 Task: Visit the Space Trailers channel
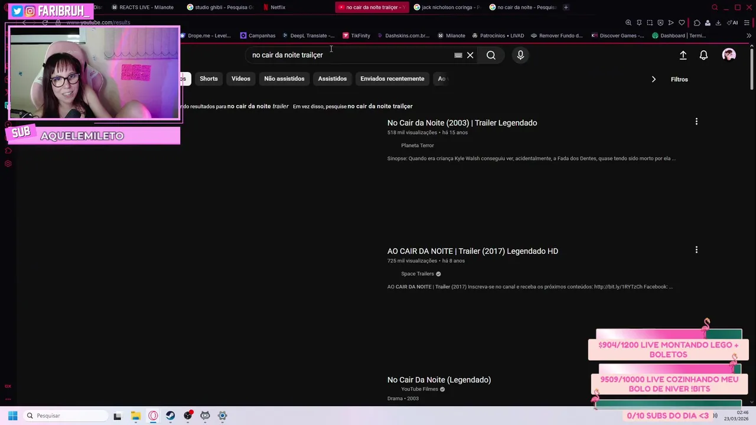click(418, 274)
